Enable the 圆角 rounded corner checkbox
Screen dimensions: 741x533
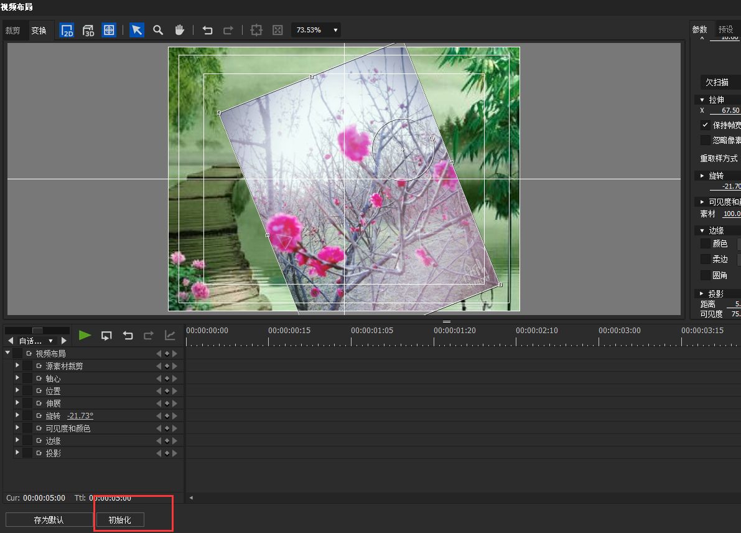coord(705,275)
